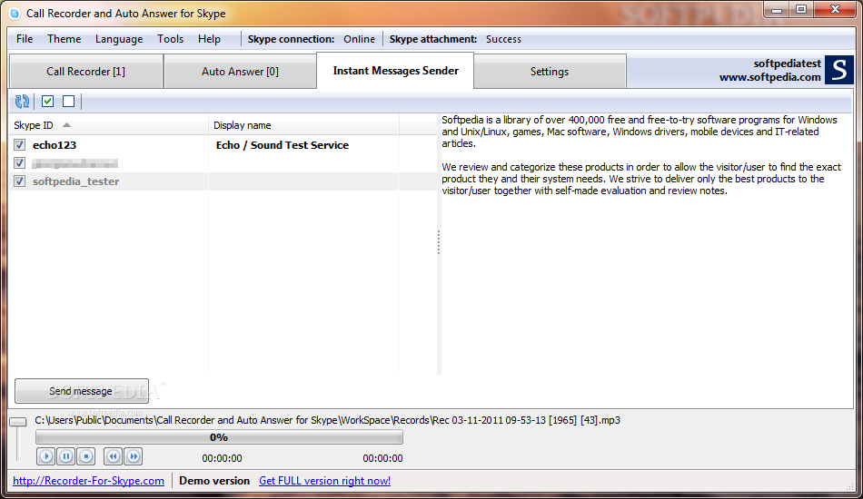Select the echo123 contact row

223,145
